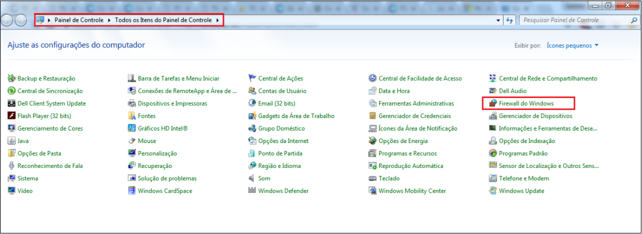The height and width of the screenshot is (234, 642).
Task: Open the Windows Defender icon
Action: tap(252, 191)
